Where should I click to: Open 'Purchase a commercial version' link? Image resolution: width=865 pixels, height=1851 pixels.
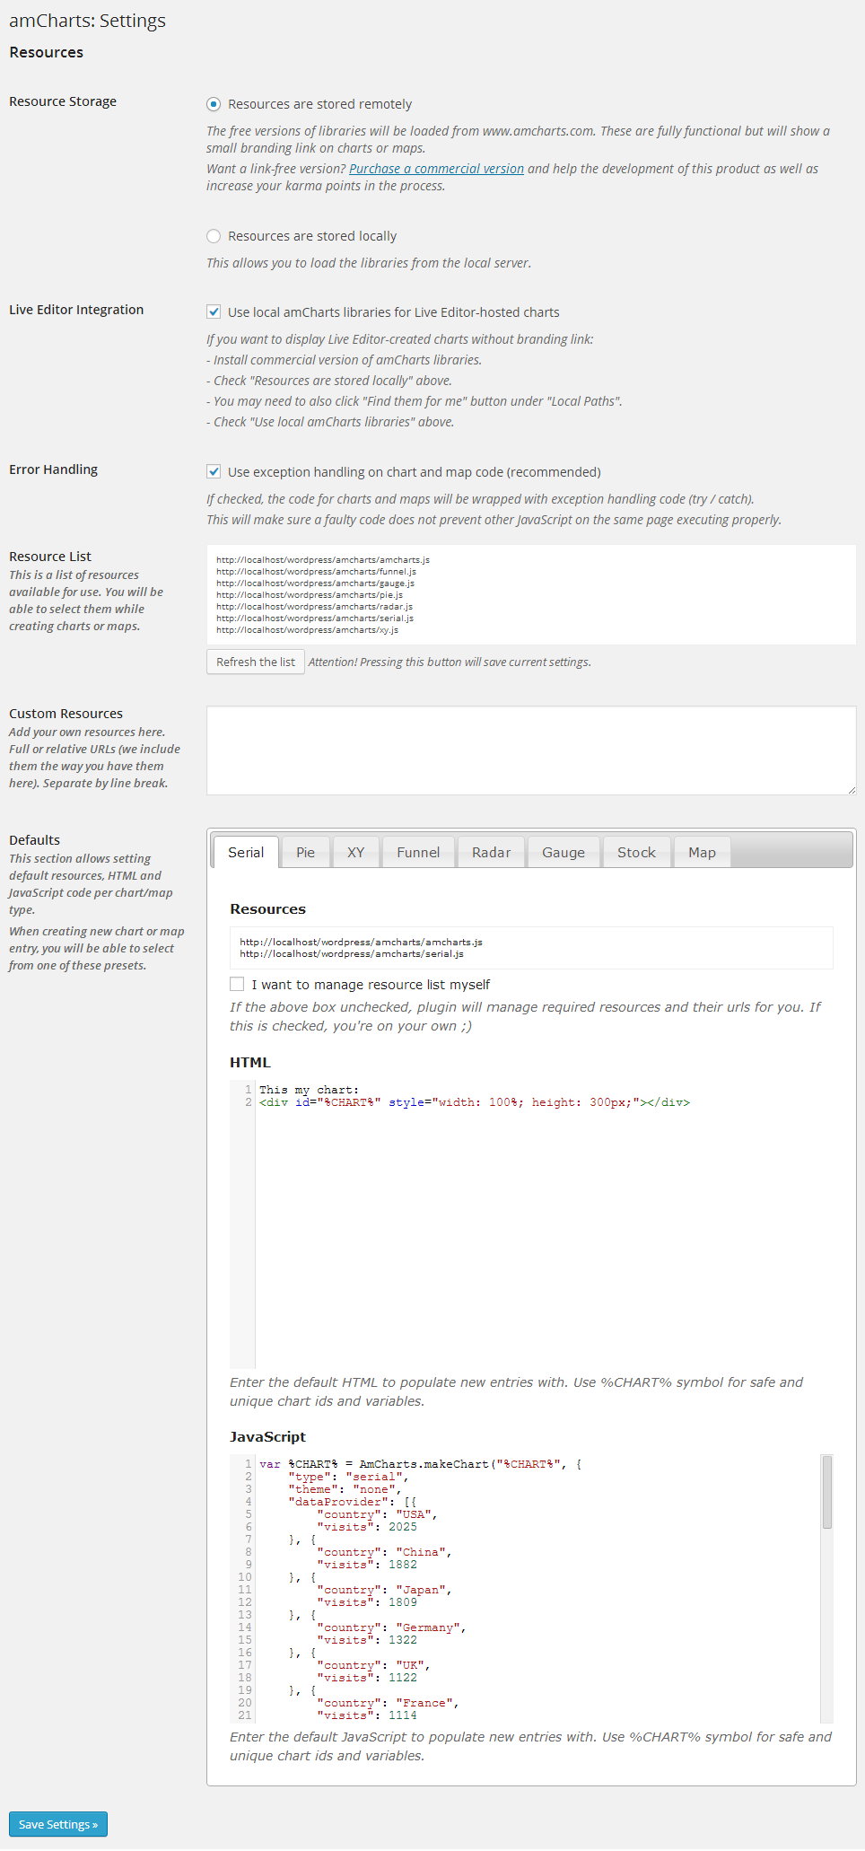(436, 169)
